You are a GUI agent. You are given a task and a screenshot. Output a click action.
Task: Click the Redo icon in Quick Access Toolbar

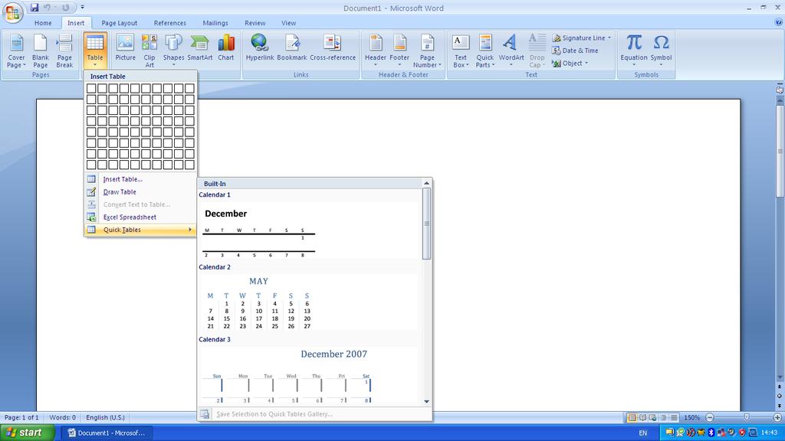[66, 8]
